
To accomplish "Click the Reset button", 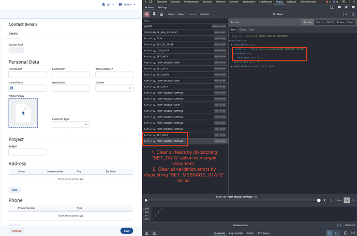I will pyautogui.click(x=171, y=14).
